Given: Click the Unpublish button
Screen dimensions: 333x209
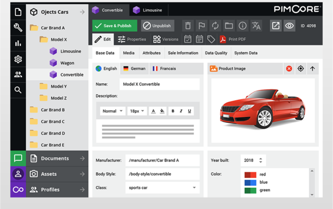Looking at the screenshot, I should pos(157,26).
